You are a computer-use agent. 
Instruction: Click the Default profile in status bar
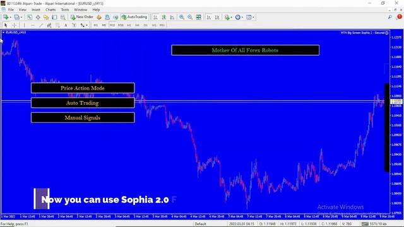tap(201, 224)
